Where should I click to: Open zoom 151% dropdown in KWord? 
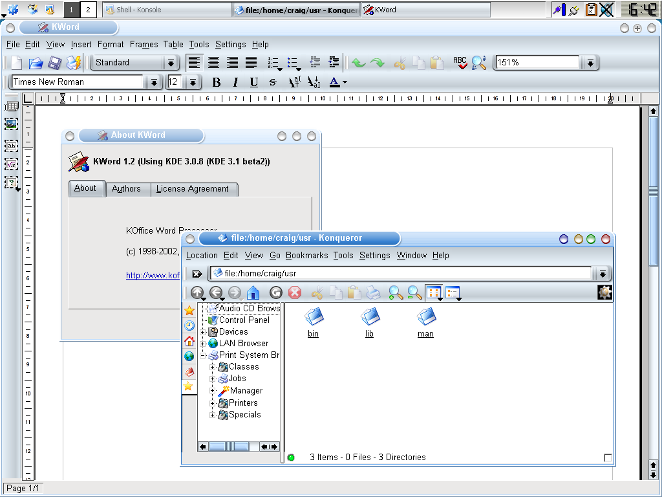[590, 63]
